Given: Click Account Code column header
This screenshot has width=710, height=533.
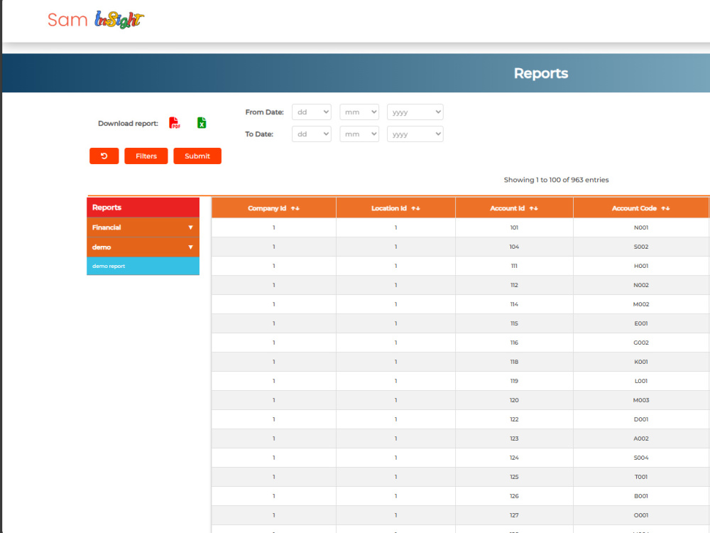Looking at the screenshot, I should [x=641, y=208].
